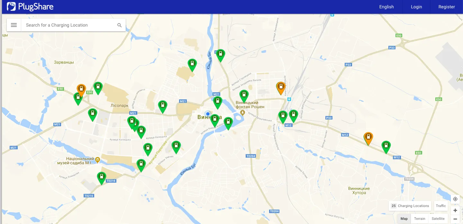The image size is (463, 224).
Task: Select the orange charger pin near Зарванцы
Action: tap(81, 90)
